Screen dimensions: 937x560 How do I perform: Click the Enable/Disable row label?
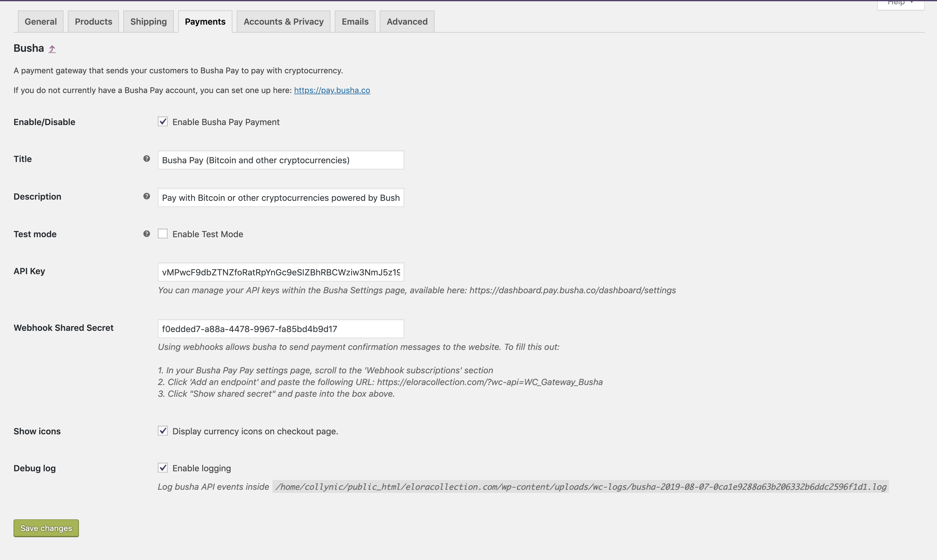44,122
